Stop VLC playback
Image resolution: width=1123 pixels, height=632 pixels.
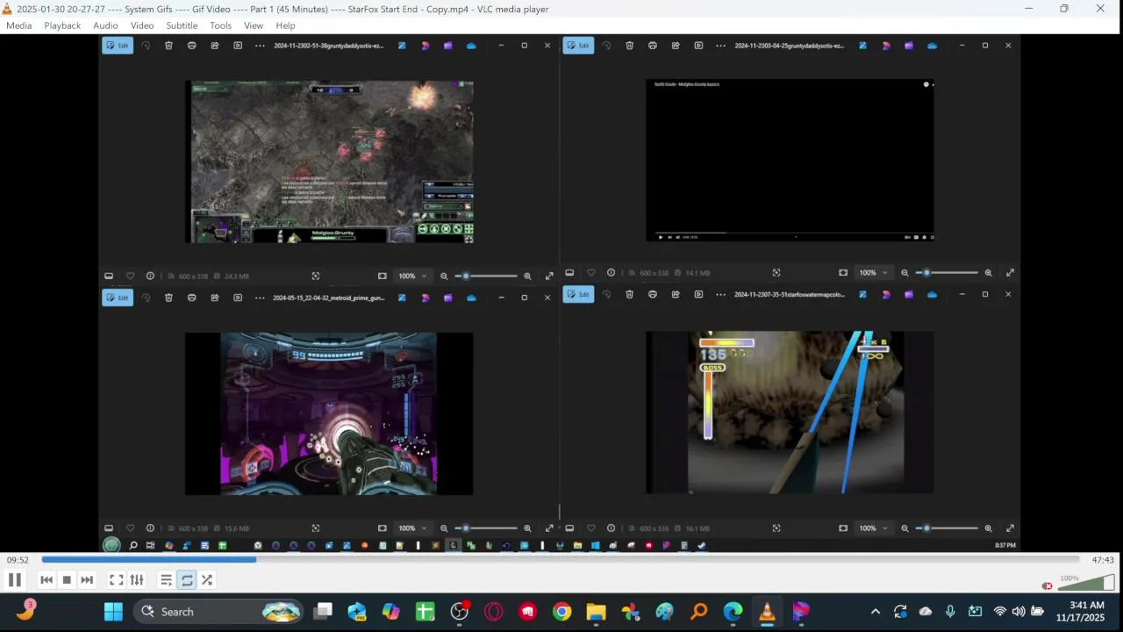click(67, 579)
